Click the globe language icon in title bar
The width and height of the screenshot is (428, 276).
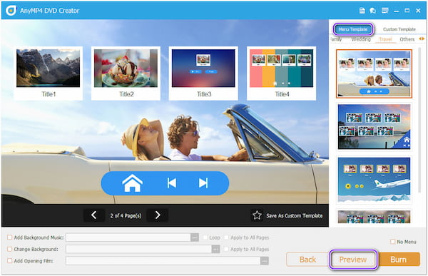pos(372,11)
